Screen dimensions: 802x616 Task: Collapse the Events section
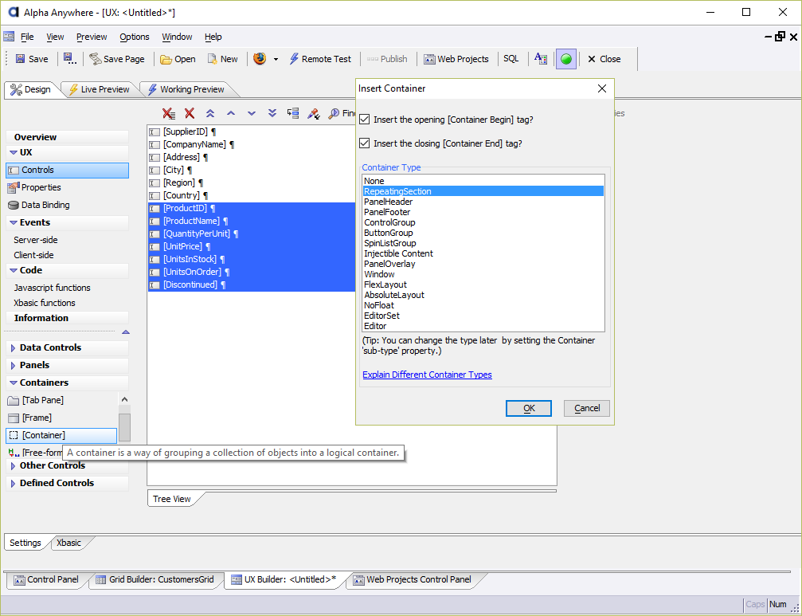(14, 222)
